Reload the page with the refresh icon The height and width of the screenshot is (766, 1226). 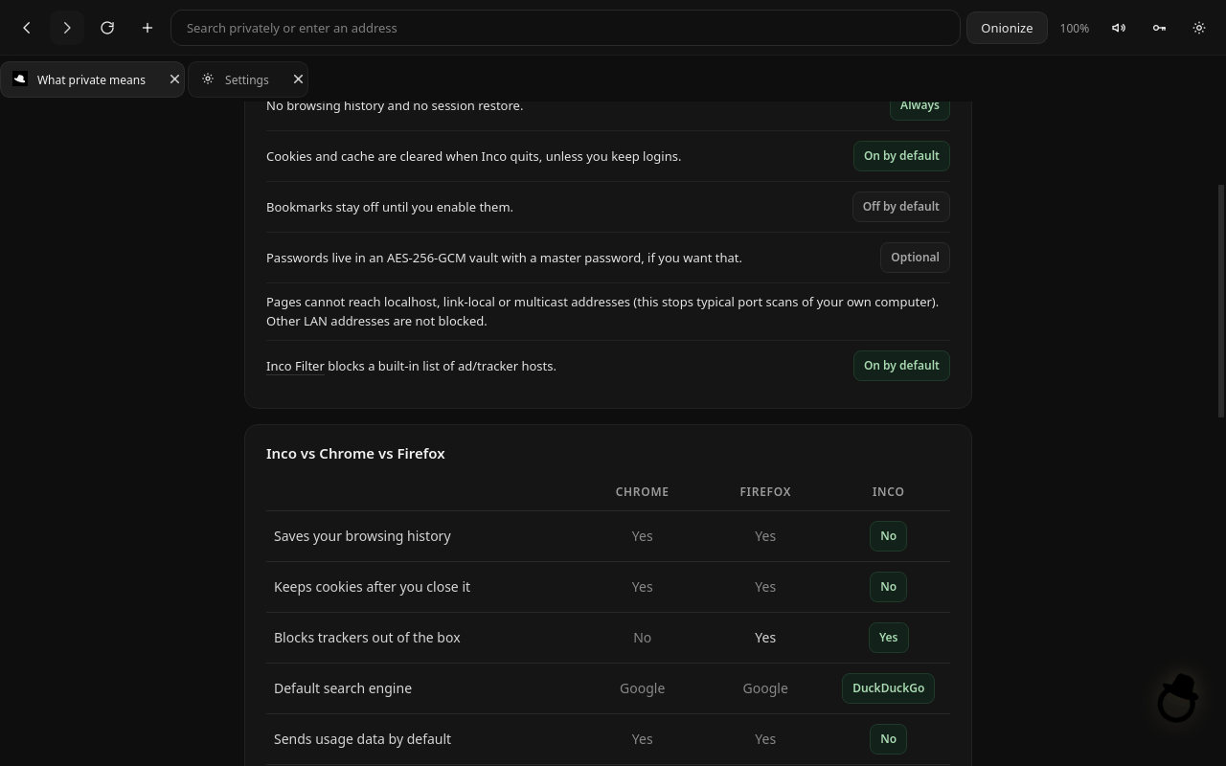(x=107, y=28)
